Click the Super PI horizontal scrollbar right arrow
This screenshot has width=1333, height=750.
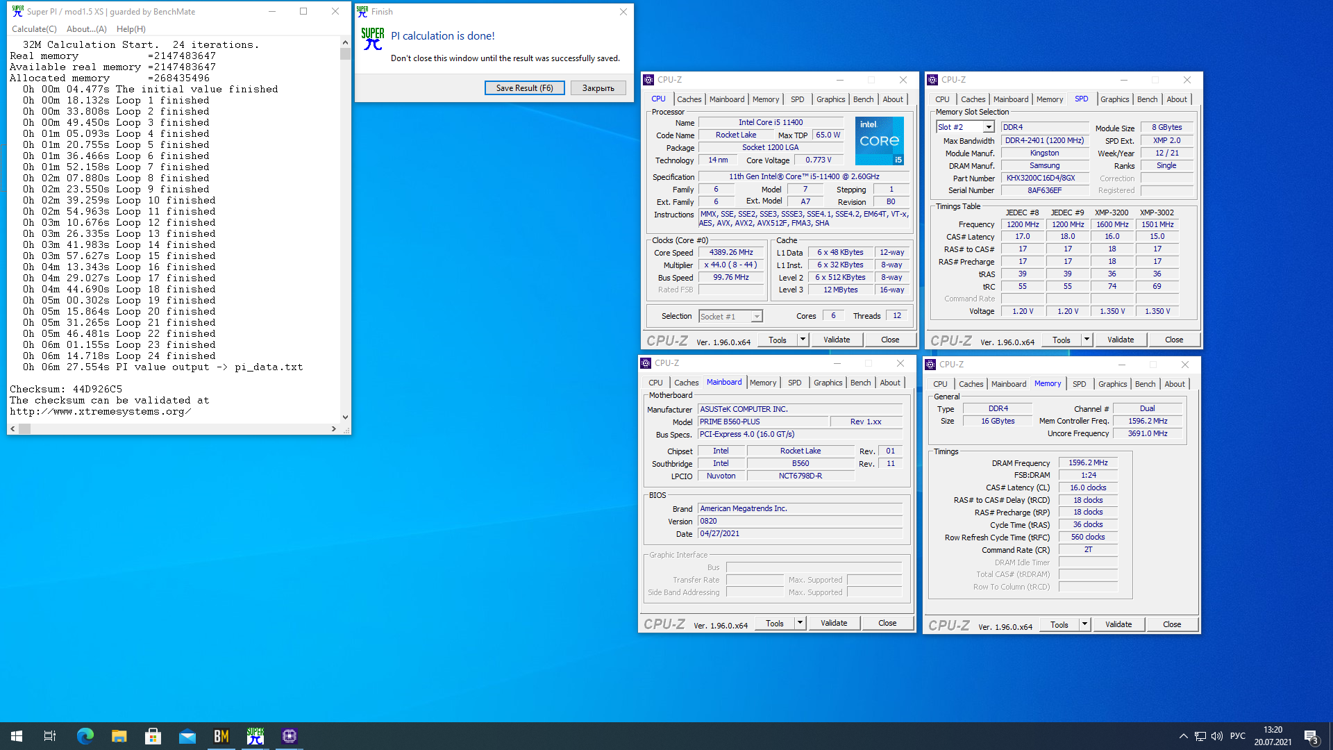tap(334, 429)
